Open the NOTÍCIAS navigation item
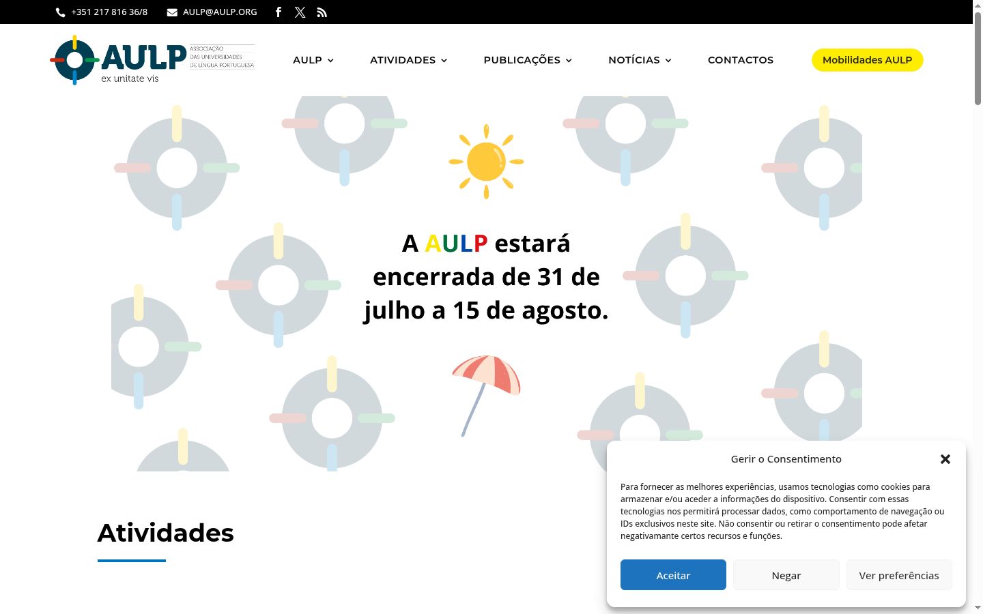Screen dimensions: 983x614 [x=634, y=60]
